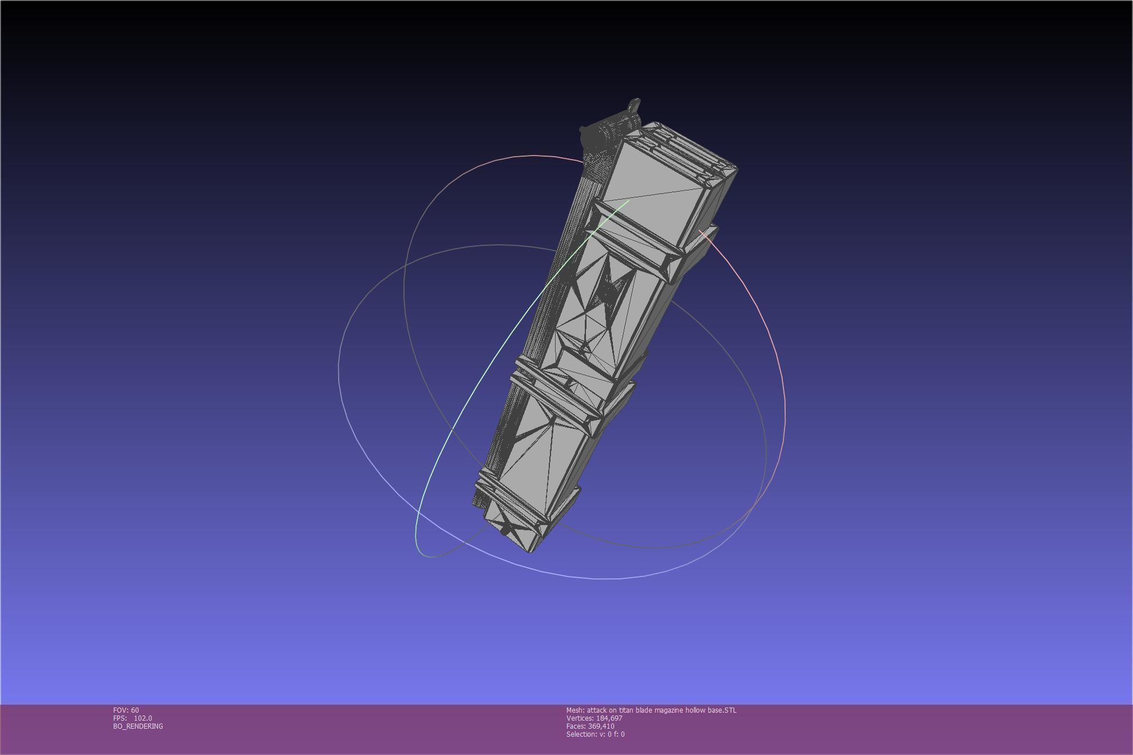This screenshot has height=755, width=1133.
Task: Click the Faces: 369,410 text
Action: [590, 726]
